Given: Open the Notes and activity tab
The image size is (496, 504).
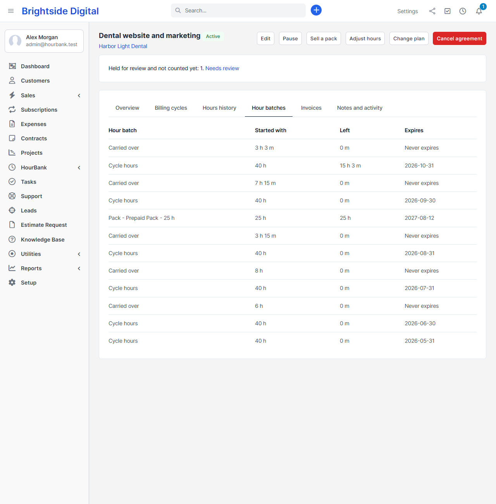Looking at the screenshot, I should 360,108.
